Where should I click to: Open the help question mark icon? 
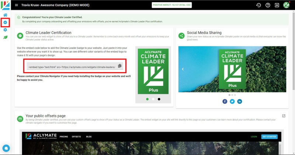pyautogui.click(x=268, y=5)
